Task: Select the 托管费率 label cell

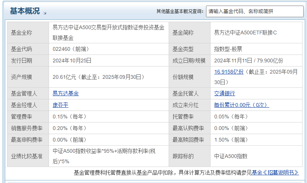Action: [x=190, y=117]
